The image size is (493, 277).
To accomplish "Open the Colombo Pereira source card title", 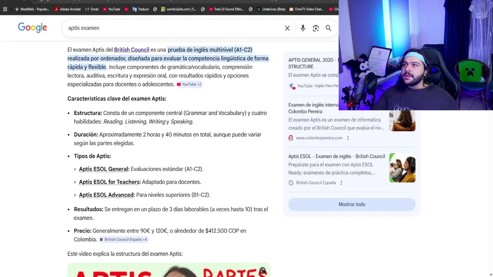I will (x=314, y=108).
